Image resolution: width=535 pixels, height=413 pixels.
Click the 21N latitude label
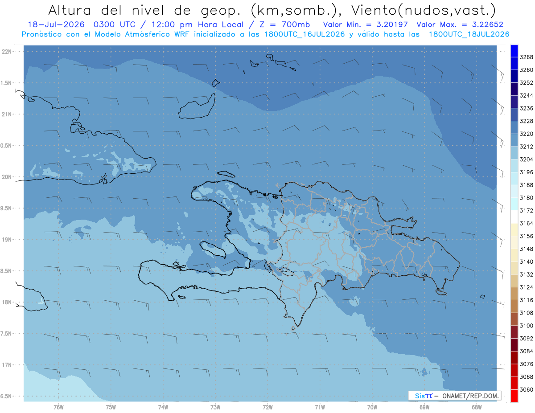click(8, 114)
